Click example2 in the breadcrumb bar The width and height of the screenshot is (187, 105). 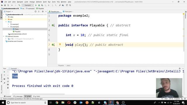[x=30, y=8]
